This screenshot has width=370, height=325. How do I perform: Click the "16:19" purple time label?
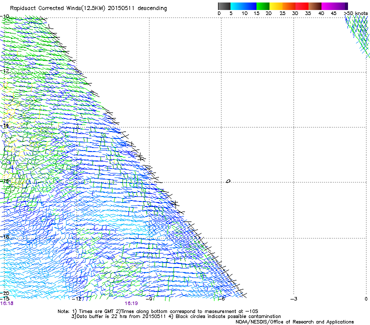tap(131, 303)
